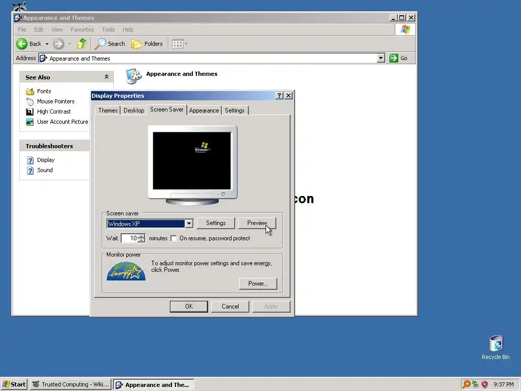Open the Favorites menu
Screen dimensions: 521x391
[x=82, y=30]
